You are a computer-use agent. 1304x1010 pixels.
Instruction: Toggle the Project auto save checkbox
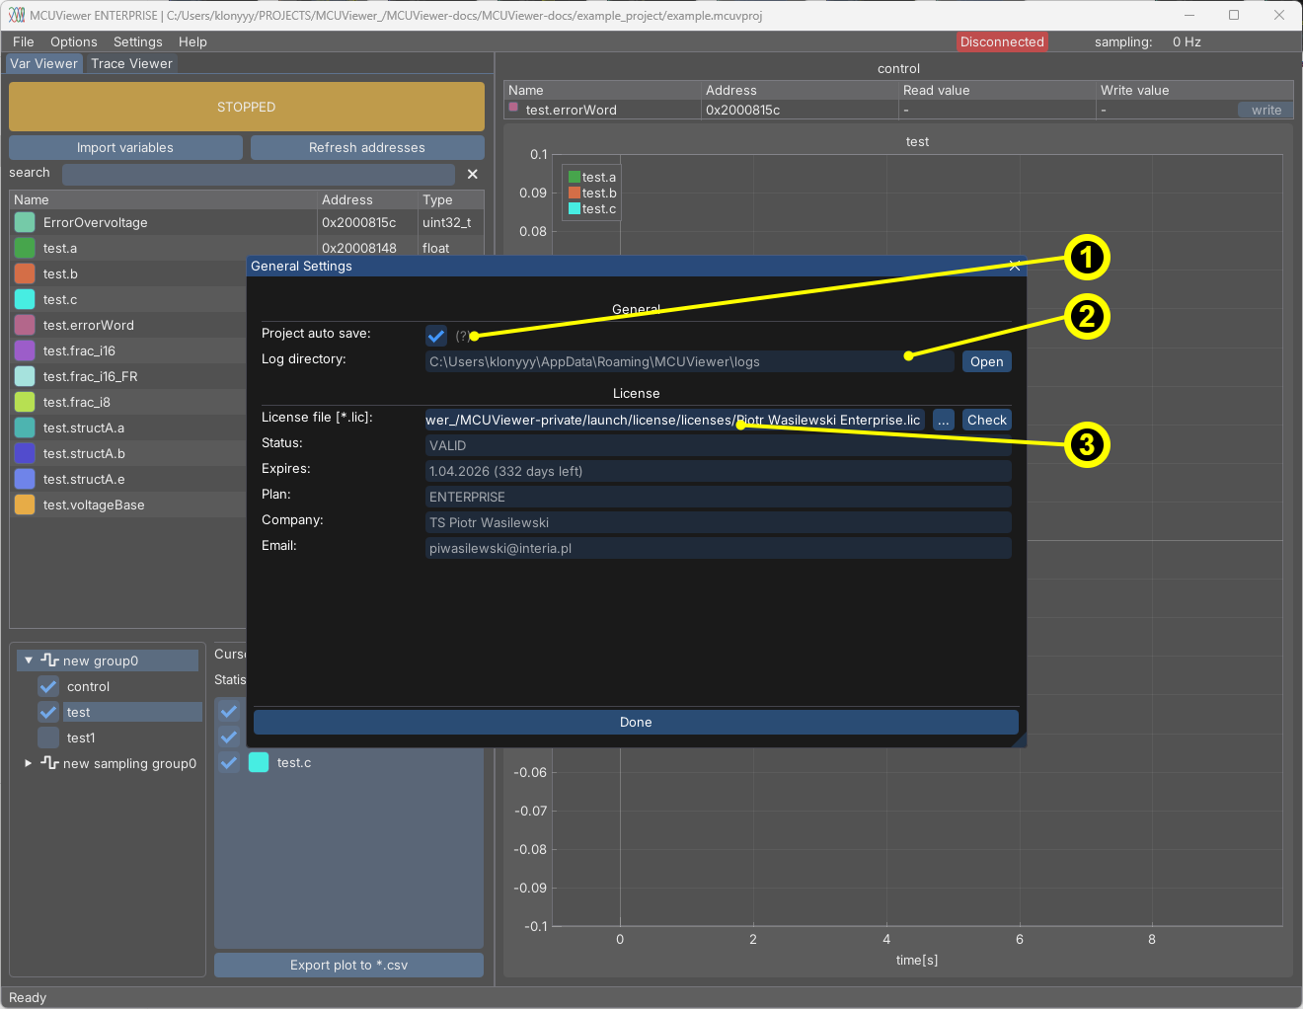pos(436,336)
